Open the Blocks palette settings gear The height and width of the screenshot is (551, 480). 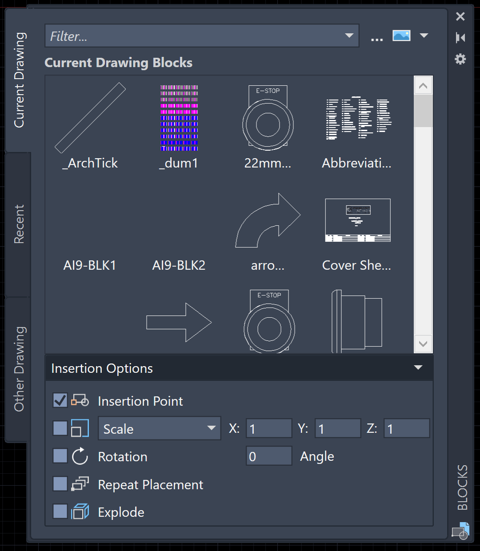460,59
